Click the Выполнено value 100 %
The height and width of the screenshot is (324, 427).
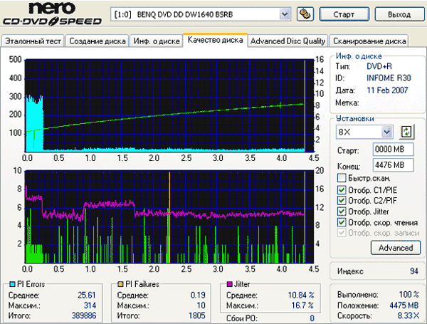click(408, 295)
